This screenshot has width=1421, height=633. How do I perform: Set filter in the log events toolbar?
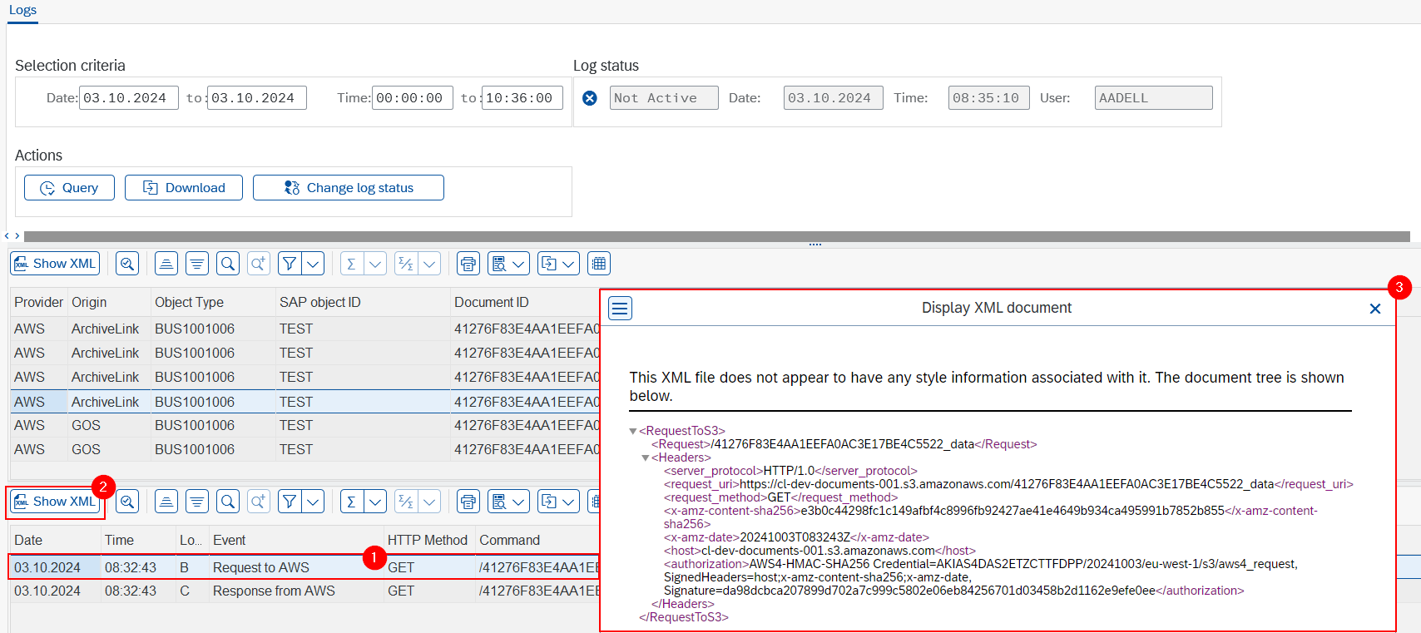click(x=290, y=502)
